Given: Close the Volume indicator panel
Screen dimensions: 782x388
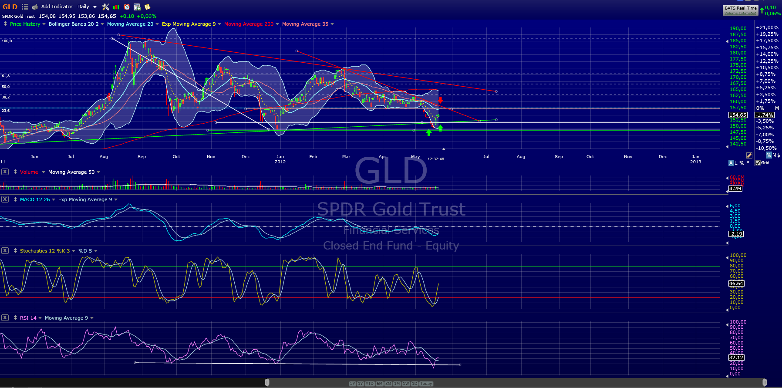Looking at the screenshot, I should coord(5,172).
